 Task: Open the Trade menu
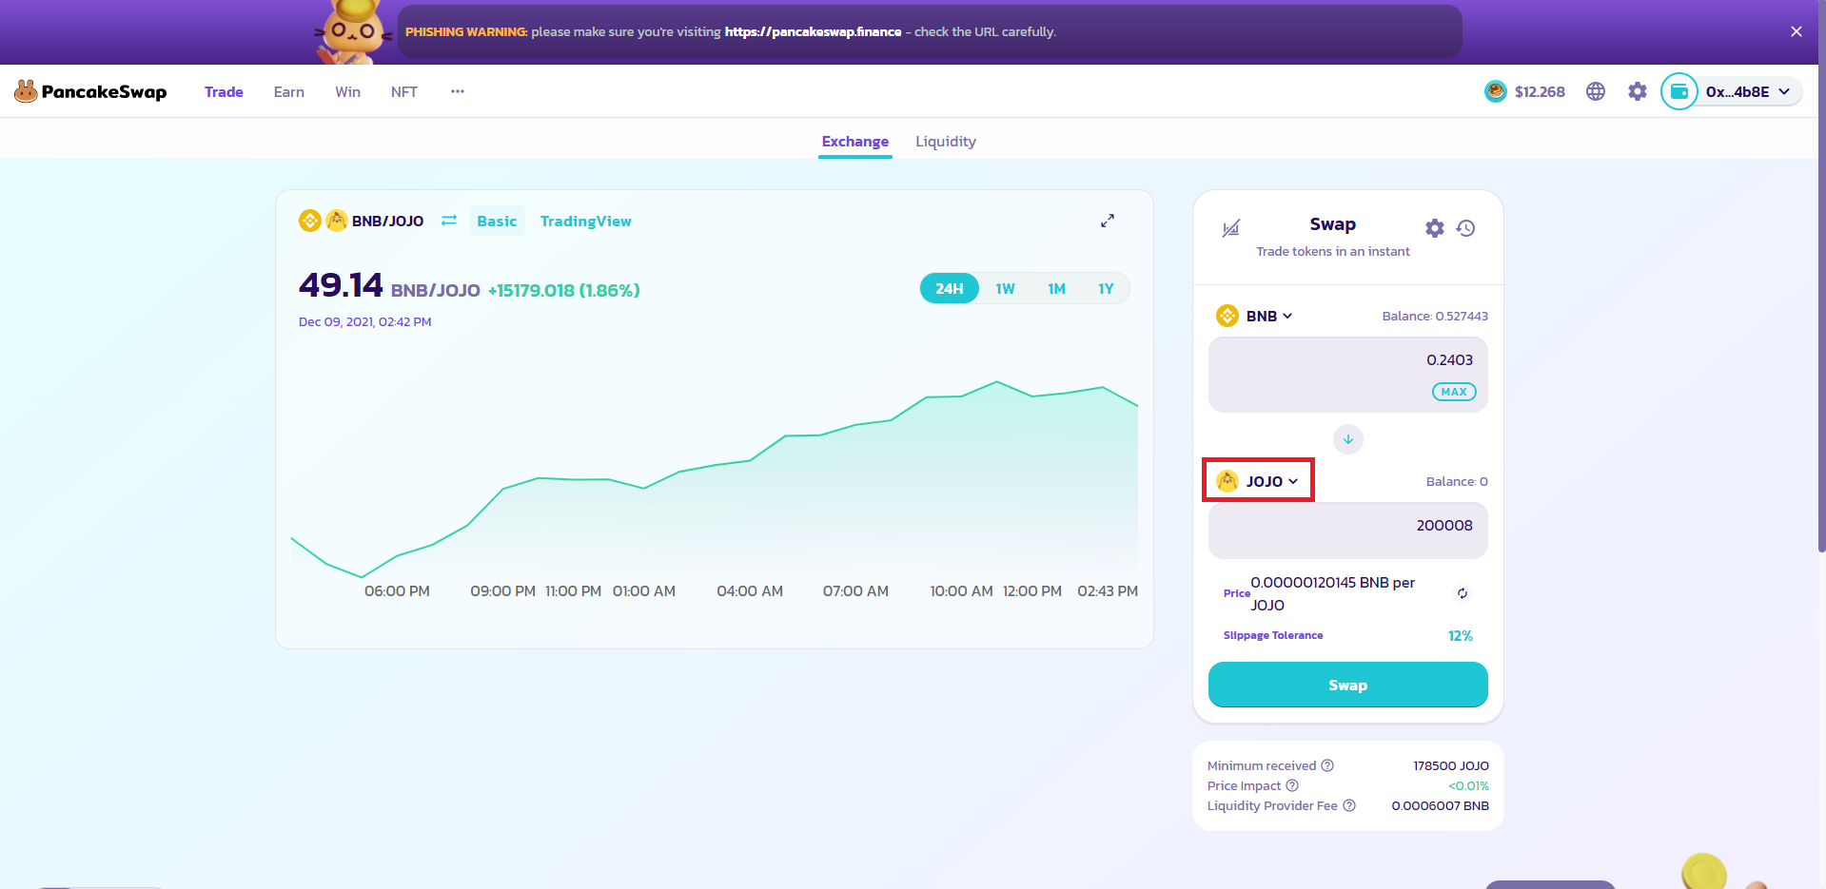coord(224,91)
